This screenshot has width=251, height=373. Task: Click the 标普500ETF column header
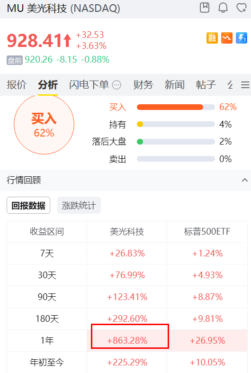point(207,231)
